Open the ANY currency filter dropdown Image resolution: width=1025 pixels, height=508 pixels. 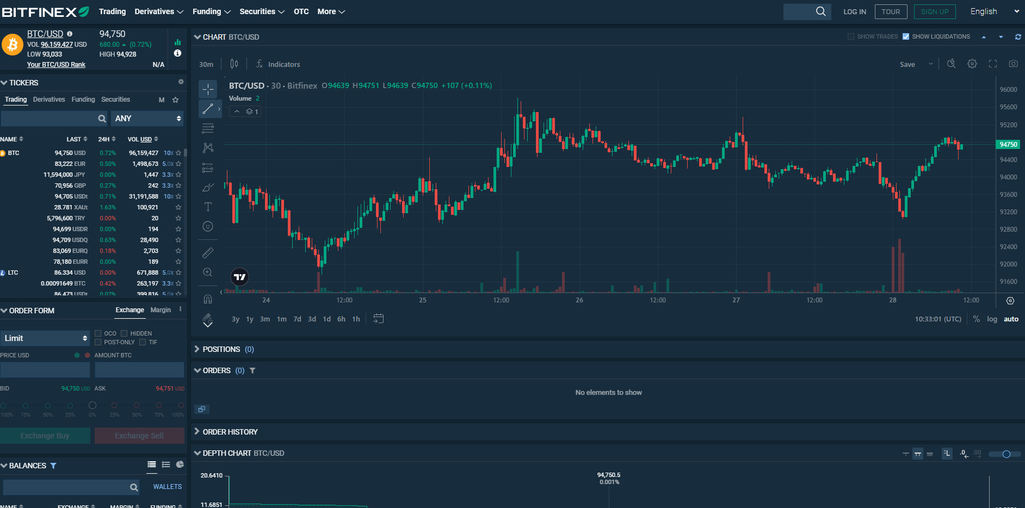coord(147,119)
